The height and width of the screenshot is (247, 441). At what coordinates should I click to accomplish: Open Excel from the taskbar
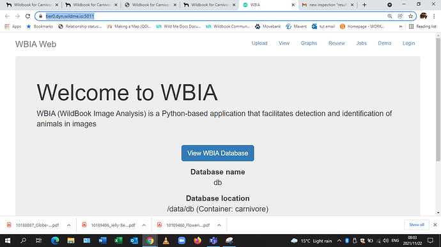pyautogui.click(x=118, y=241)
